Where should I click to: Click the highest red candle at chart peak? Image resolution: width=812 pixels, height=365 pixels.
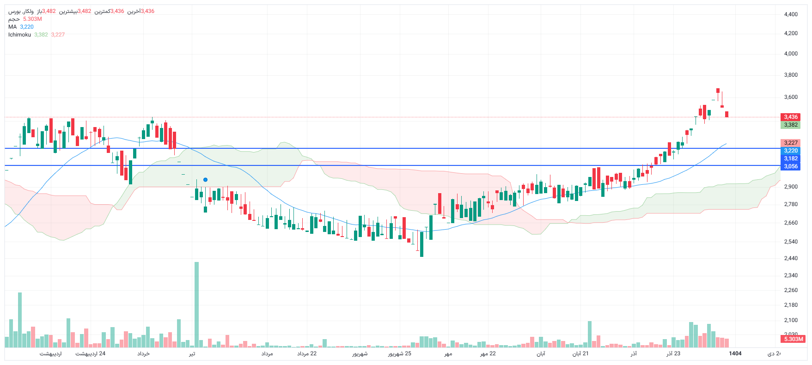718,91
